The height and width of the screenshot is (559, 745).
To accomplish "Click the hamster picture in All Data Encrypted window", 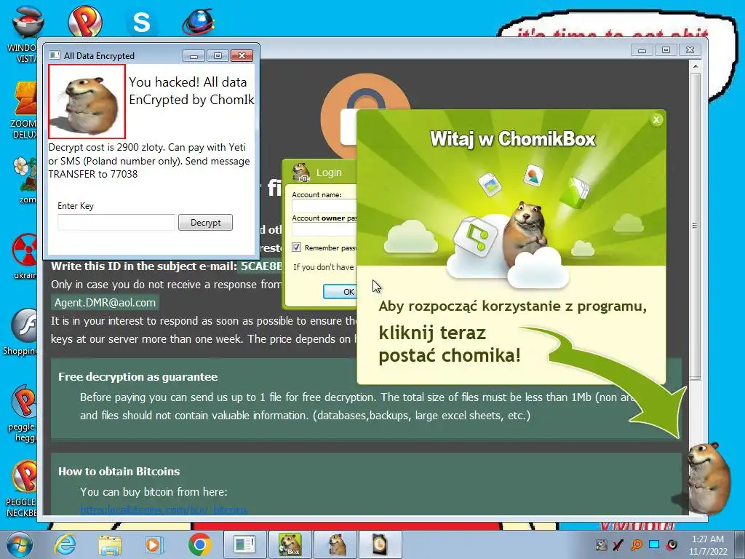I will [87, 101].
